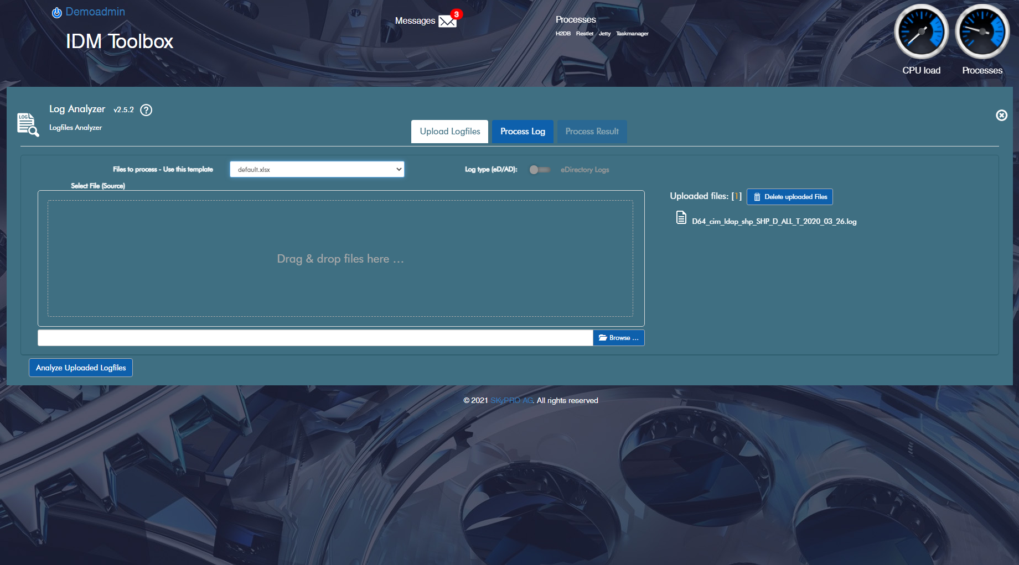Switch to Upload Logfiles tab
The height and width of the screenshot is (565, 1019).
449,132
